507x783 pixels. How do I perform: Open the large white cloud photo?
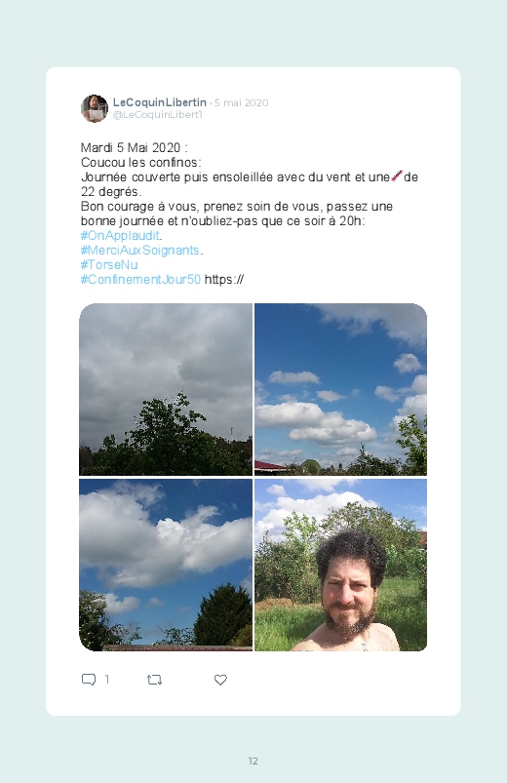(166, 565)
